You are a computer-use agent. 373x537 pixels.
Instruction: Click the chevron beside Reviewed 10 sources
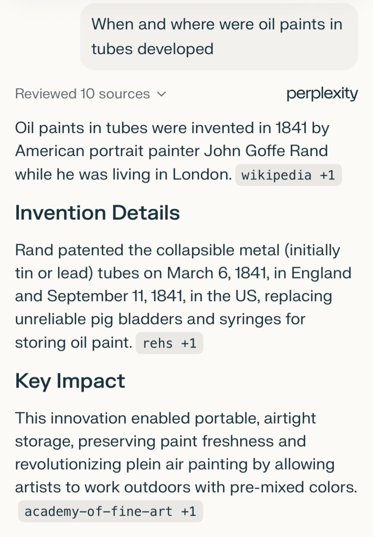(162, 94)
